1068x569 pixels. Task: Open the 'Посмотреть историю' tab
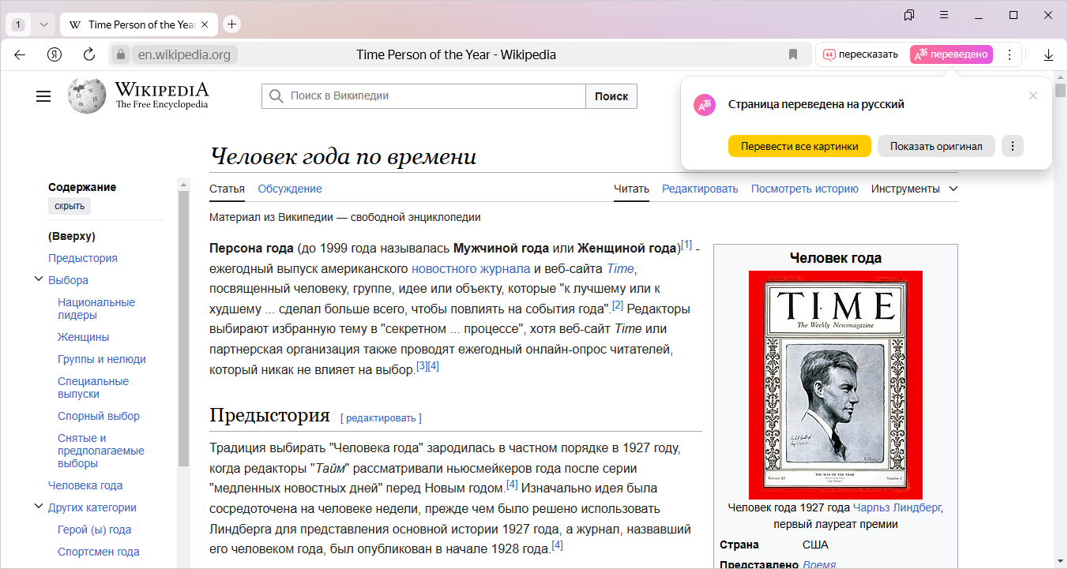[x=804, y=189]
